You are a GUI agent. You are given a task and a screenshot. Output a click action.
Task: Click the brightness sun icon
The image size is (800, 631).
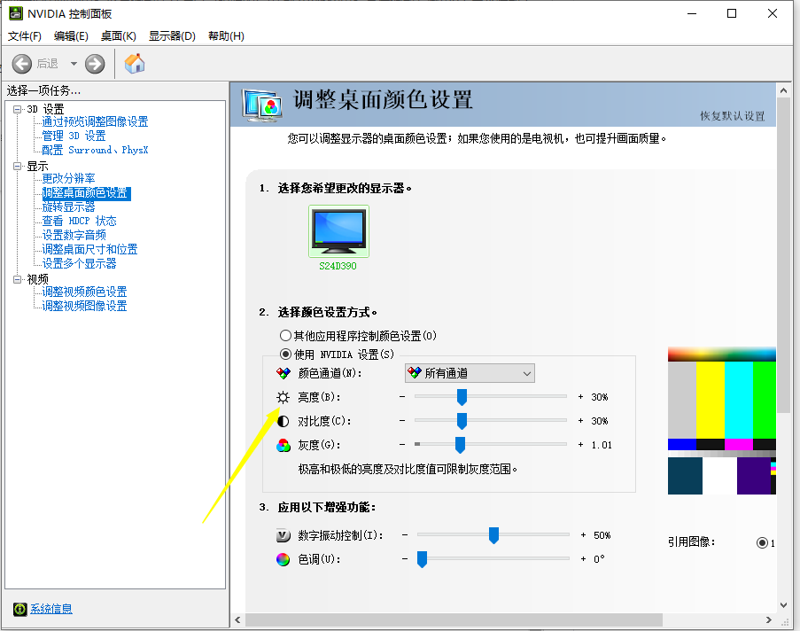pos(283,397)
